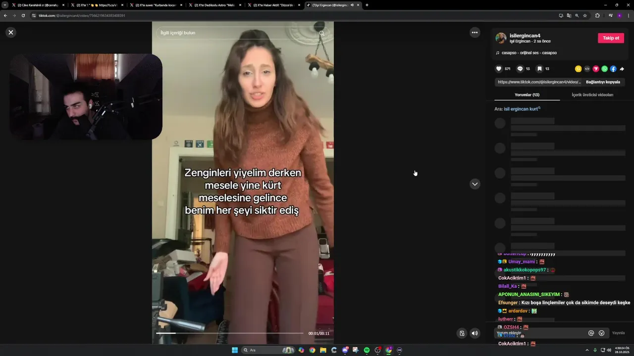Open tab search dropdown arrow
The width and height of the screenshot is (634, 356).
pyautogui.click(x=5, y=5)
